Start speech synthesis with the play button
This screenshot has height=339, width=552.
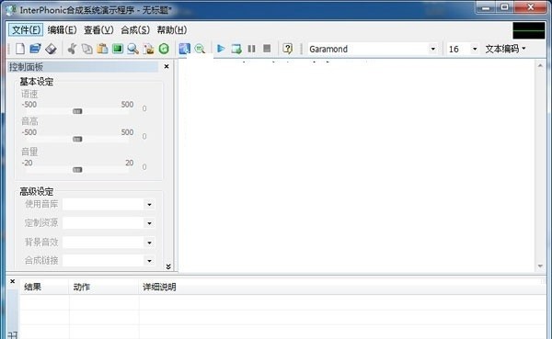tap(221, 49)
